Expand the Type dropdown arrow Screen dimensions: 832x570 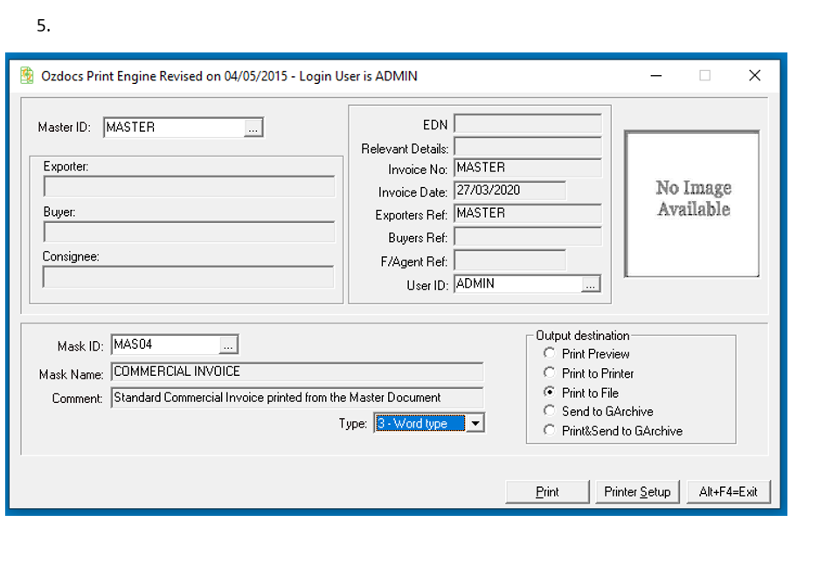475,423
